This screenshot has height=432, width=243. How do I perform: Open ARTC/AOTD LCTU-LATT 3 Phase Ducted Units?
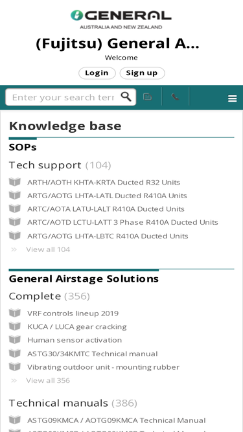[122, 222]
